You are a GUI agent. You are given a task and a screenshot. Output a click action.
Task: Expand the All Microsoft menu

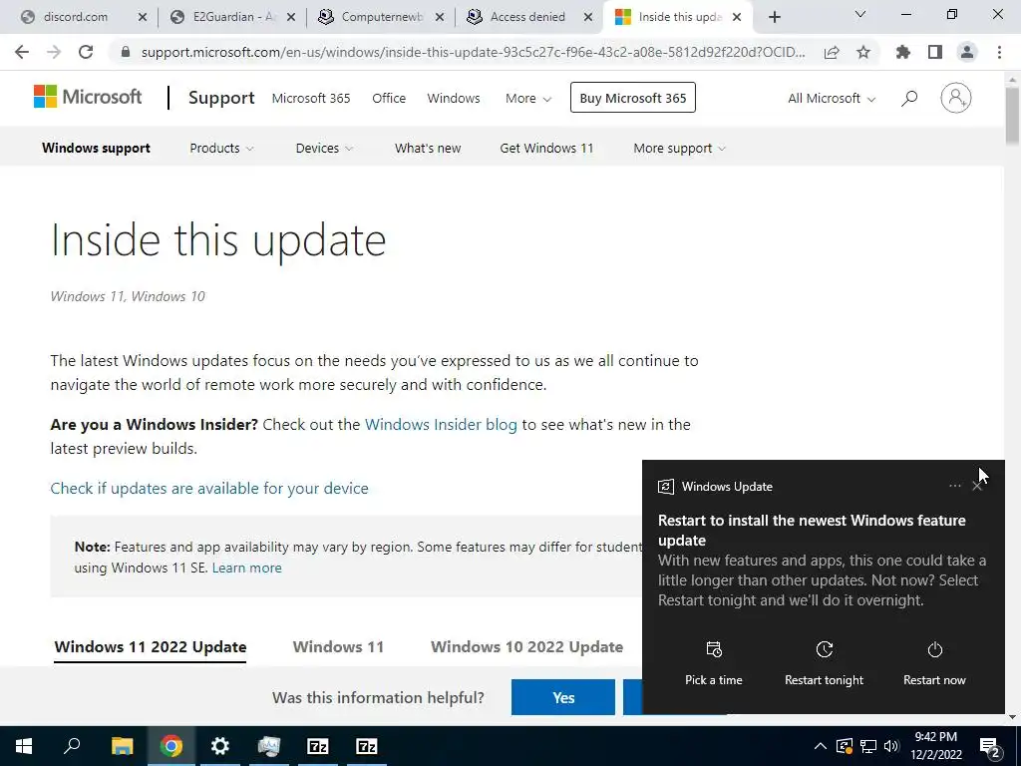tap(832, 99)
